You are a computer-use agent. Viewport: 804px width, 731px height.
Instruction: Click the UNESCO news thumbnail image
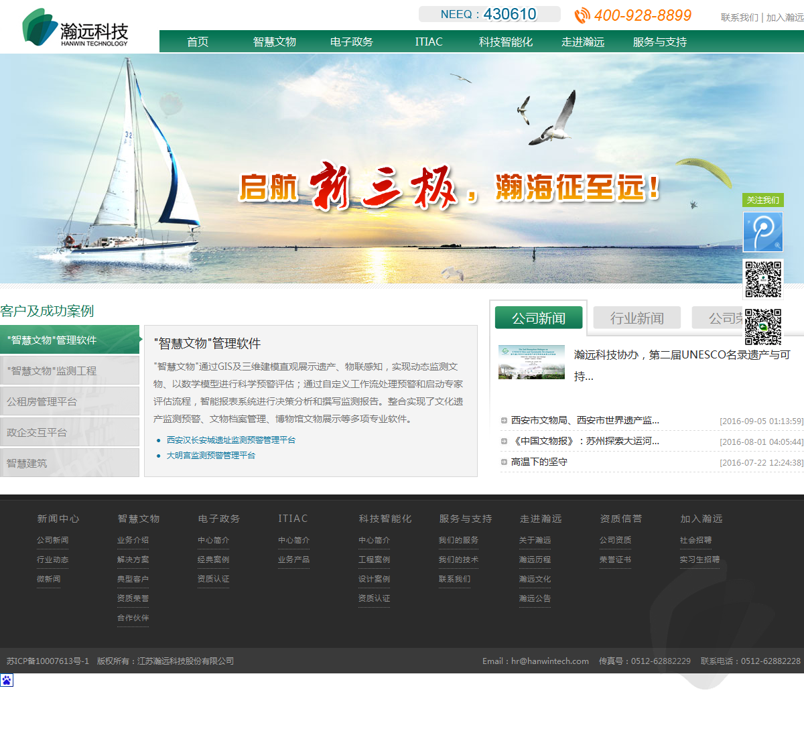(532, 362)
